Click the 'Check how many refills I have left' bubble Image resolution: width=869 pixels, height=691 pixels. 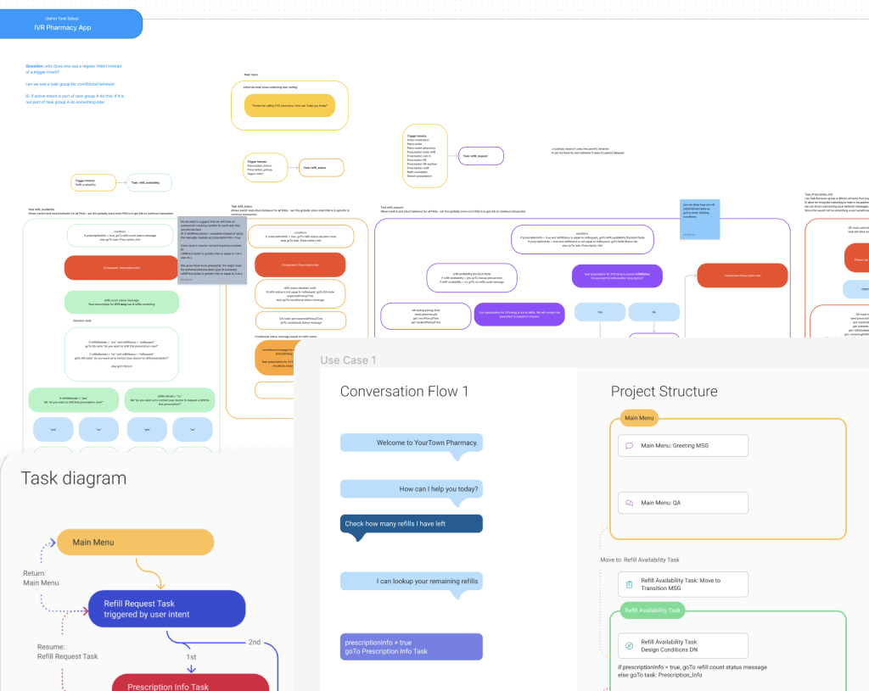412,524
